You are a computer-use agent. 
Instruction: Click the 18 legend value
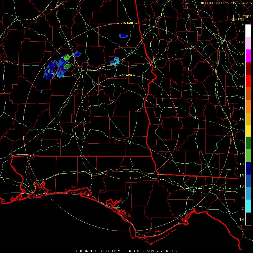241,164
